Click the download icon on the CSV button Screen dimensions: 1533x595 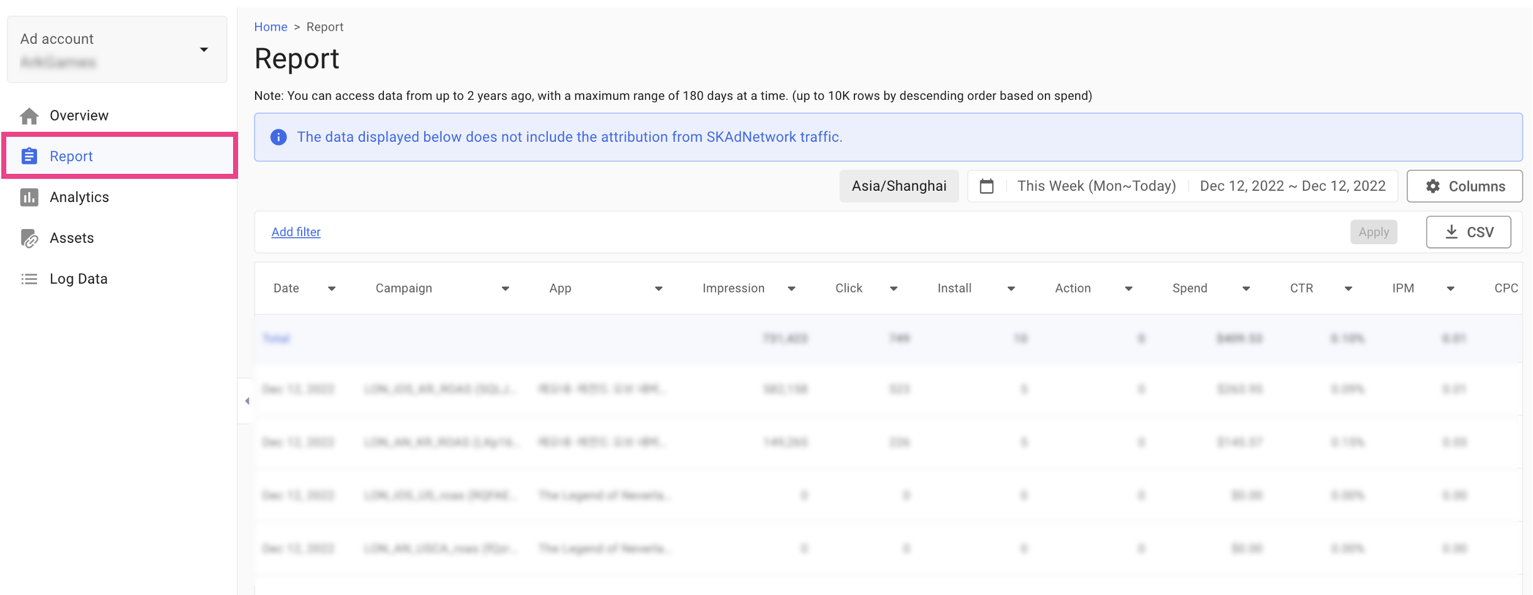tap(1452, 232)
